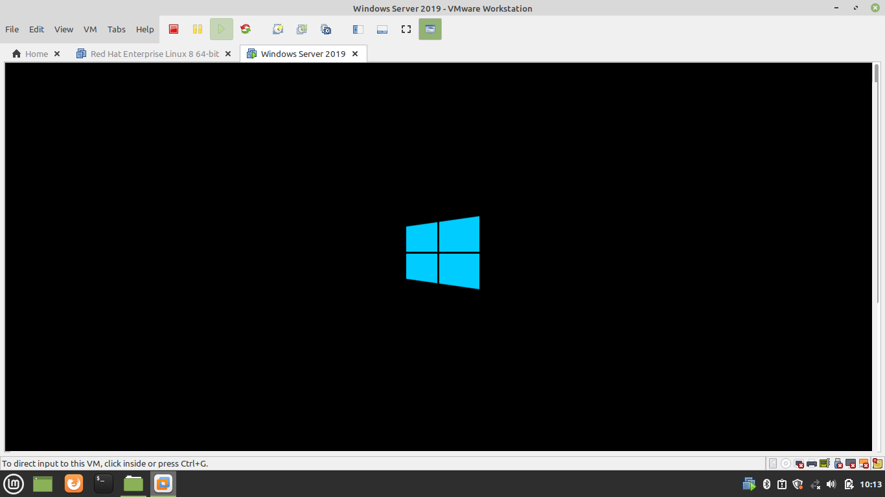
Task: Click inside the VM console showing Windows logo
Action: (x=439, y=257)
